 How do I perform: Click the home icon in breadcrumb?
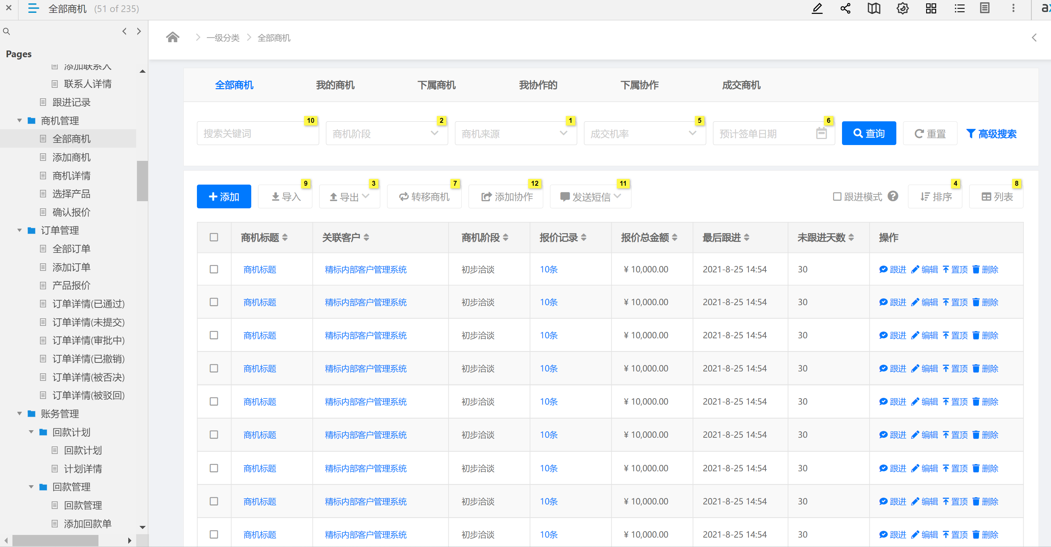point(172,37)
